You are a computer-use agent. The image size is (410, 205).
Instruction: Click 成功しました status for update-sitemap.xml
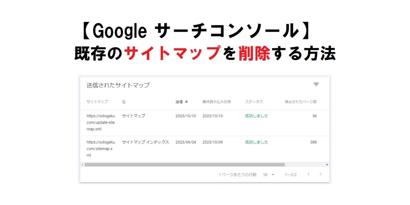click(x=256, y=116)
